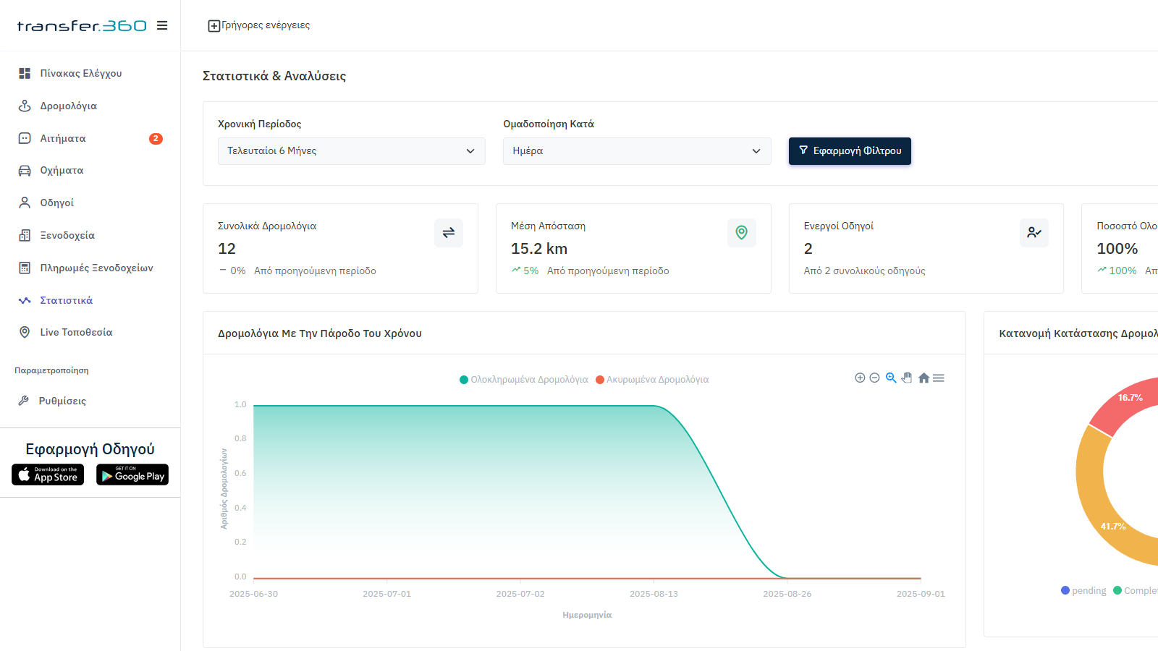Open Γρήγορες ενέργειες quick actions menu
This screenshot has height=651, width=1158.
pos(259,25)
